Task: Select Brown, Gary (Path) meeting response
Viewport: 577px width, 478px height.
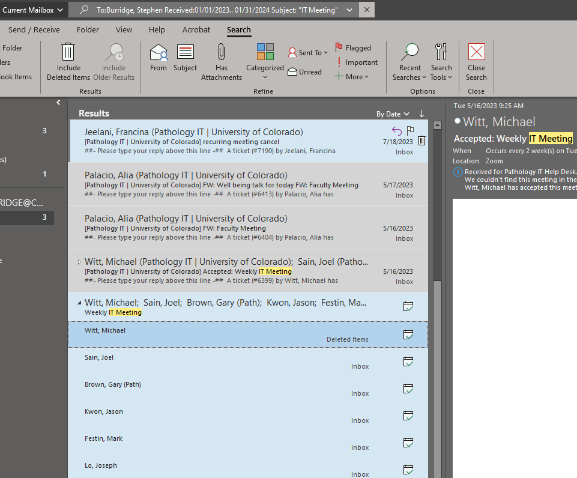Action: [248, 389]
